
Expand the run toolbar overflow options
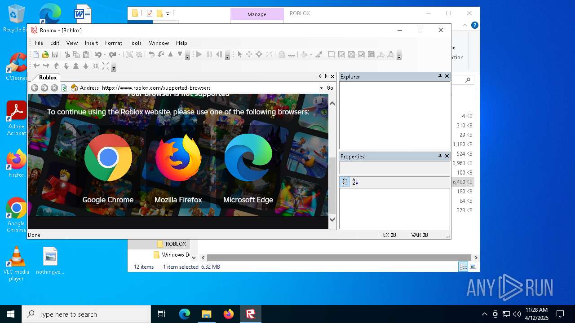click(227, 55)
